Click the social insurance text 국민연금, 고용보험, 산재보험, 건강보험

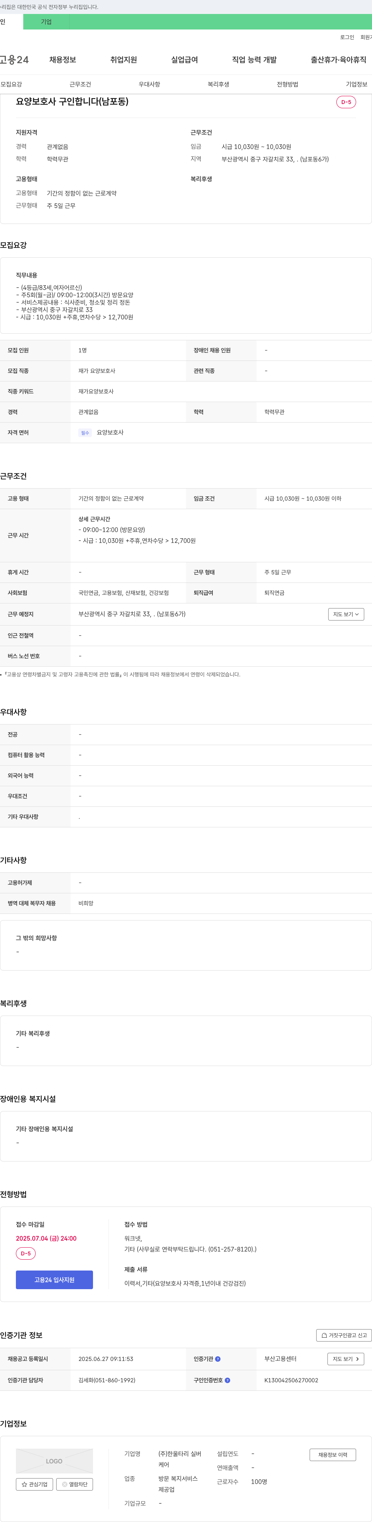tap(124, 593)
